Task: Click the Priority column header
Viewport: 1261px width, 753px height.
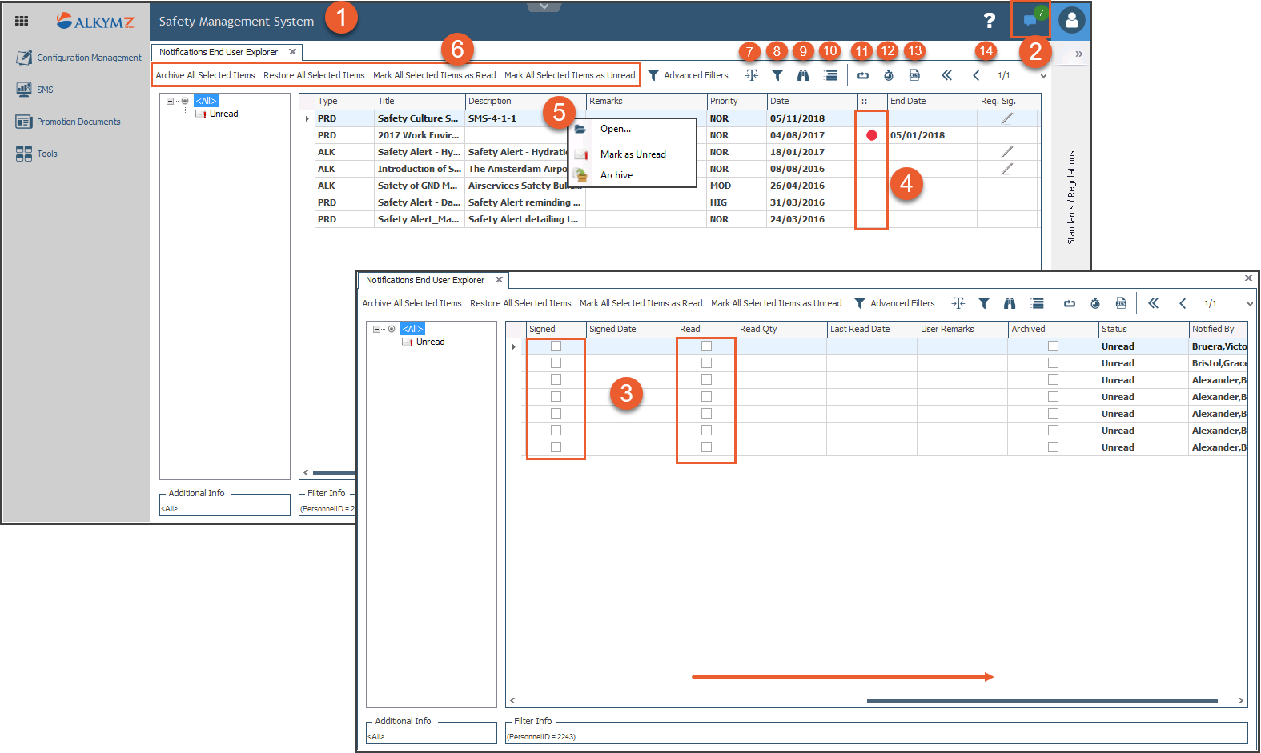Action: pos(737,101)
